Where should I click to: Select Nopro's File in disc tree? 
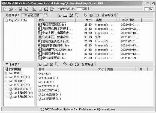18,20
